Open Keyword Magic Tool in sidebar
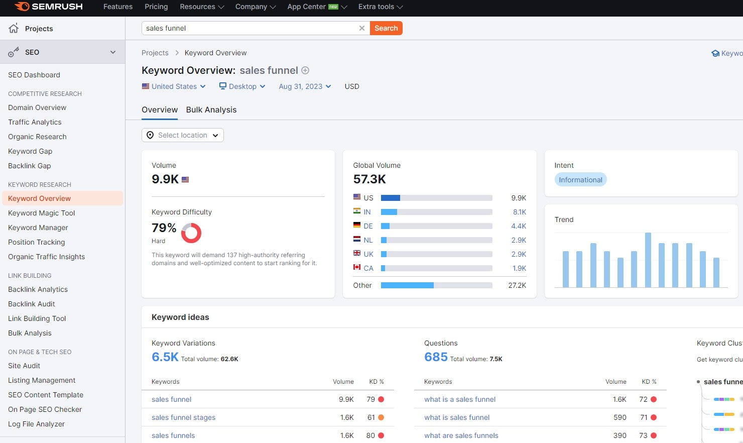This screenshot has height=443, width=743. click(41, 213)
